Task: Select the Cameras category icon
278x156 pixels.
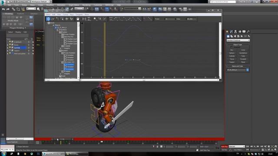Action: tap(238, 36)
